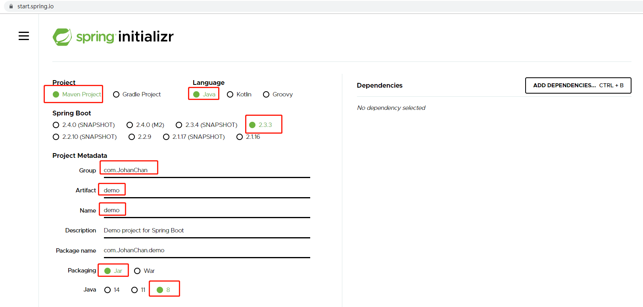
Task: Open the Add Dependencies button
Action: [x=578, y=86]
